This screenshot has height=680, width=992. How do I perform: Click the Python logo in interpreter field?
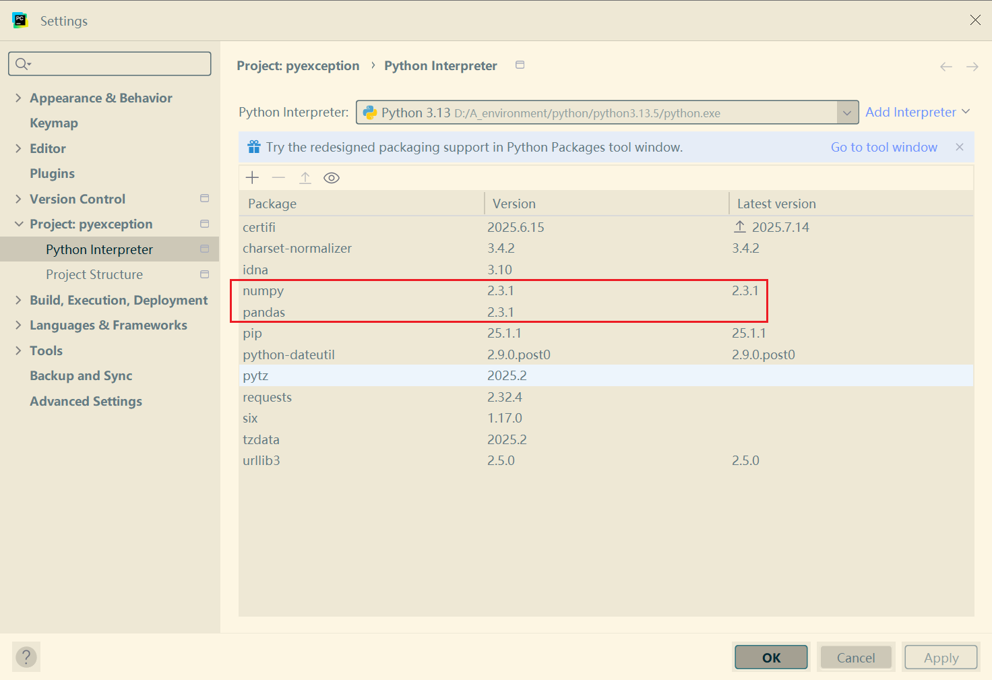[x=370, y=113]
